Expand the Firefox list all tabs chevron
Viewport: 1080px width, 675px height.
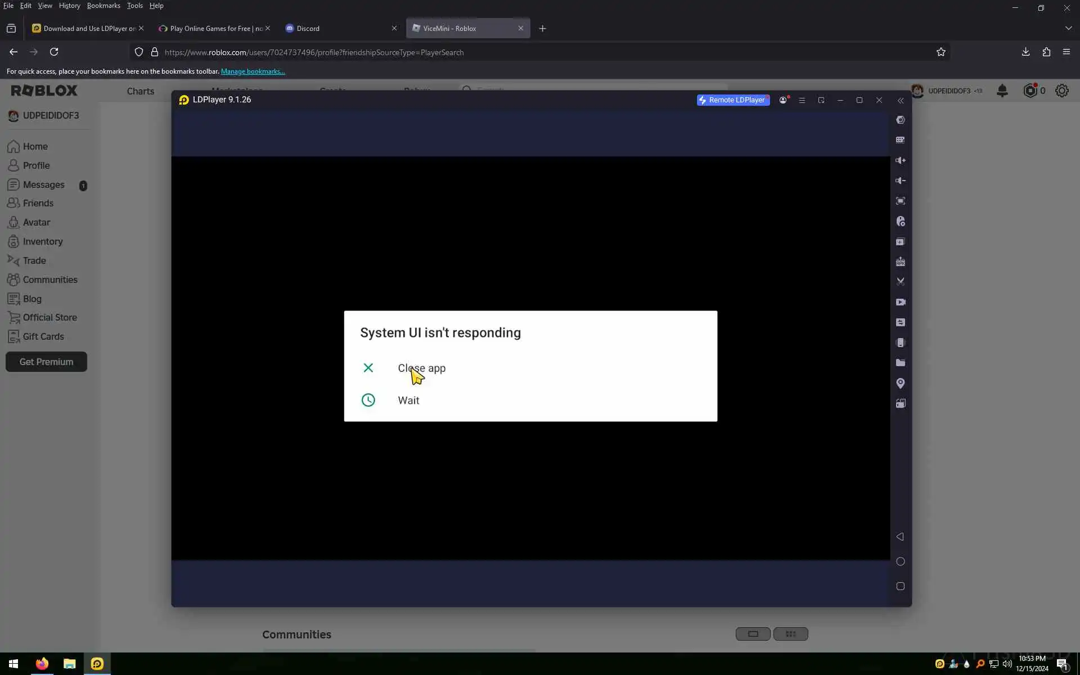1068,28
